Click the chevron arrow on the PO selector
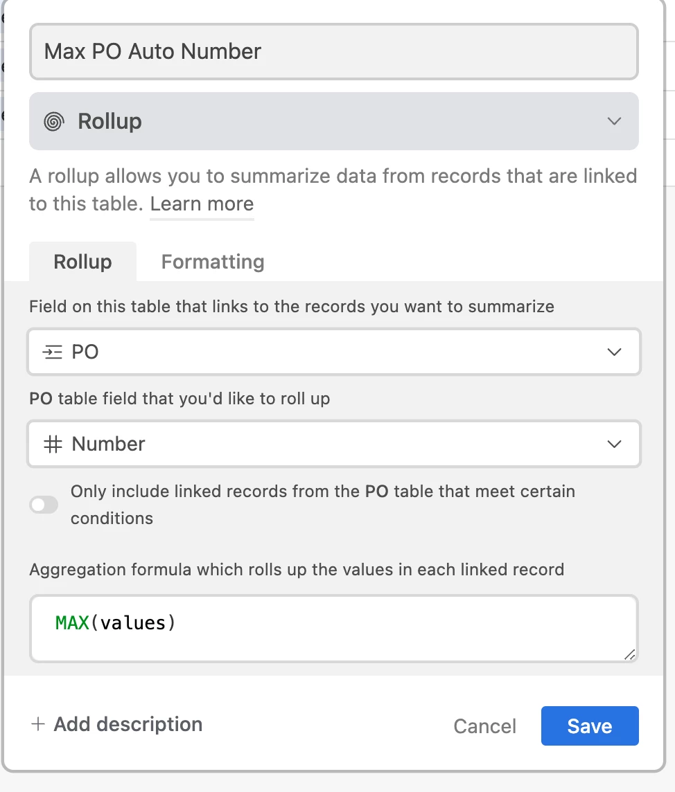The width and height of the screenshot is (675, 792). pyautogui.click(x=614, y=352)
